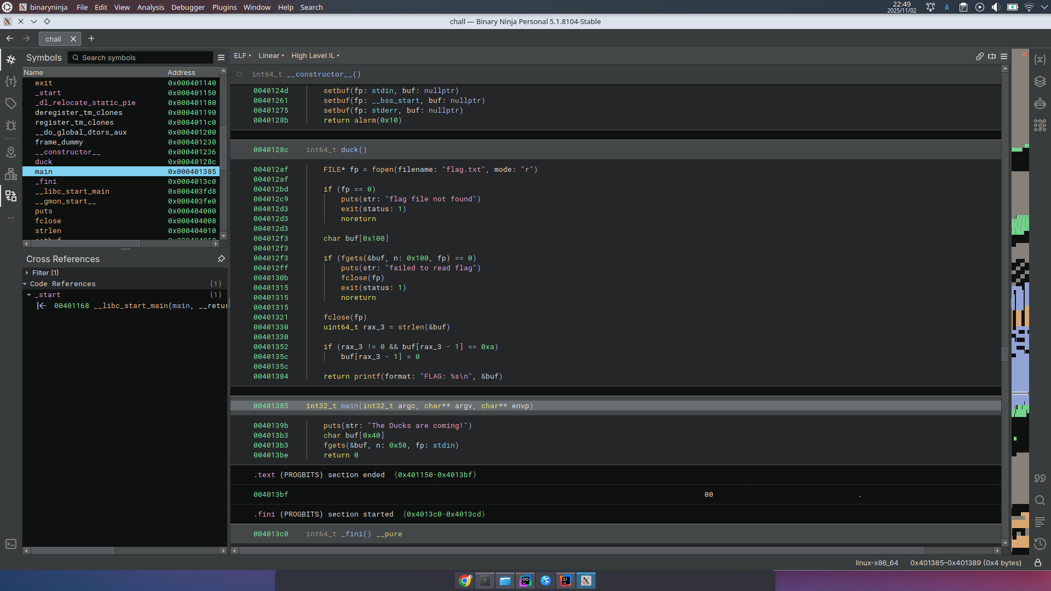
Task: Open the ELF view type dropdown
Action: 242,56
